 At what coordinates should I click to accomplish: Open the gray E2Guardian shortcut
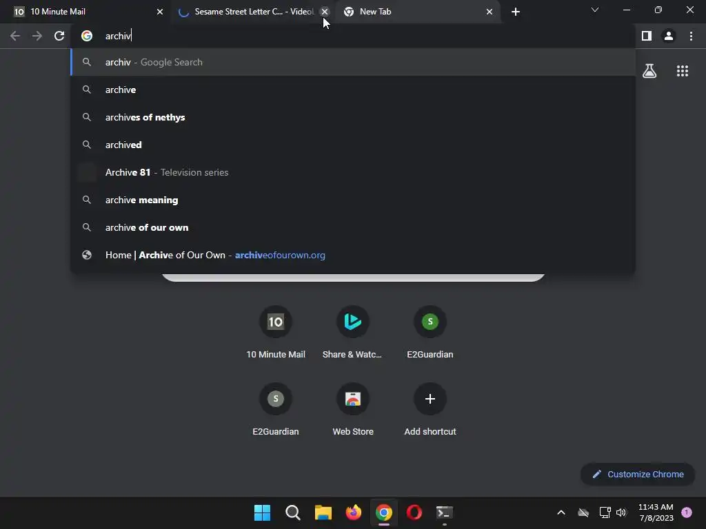[276, 409]
